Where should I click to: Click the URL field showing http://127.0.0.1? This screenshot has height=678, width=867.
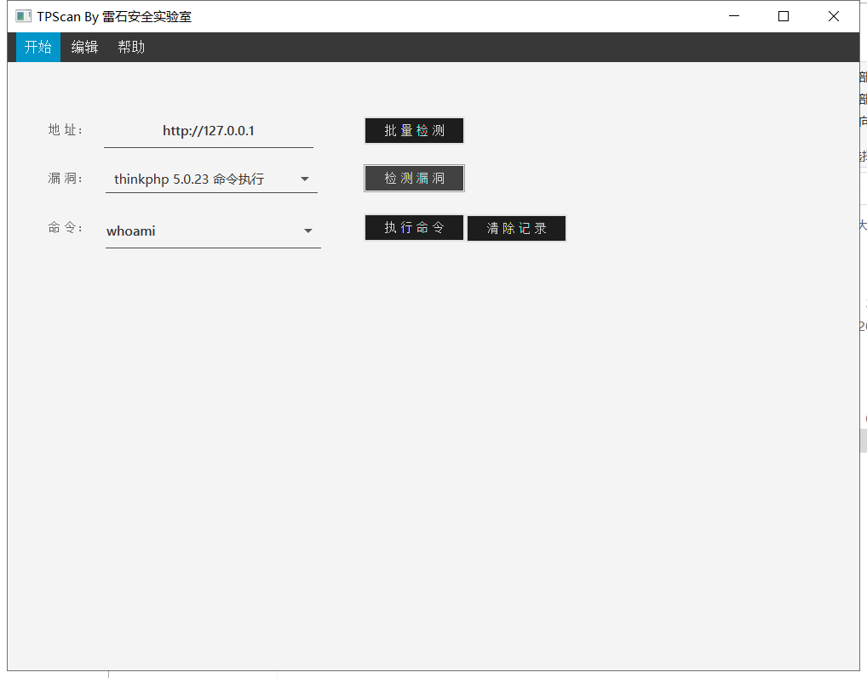[207, 130]
